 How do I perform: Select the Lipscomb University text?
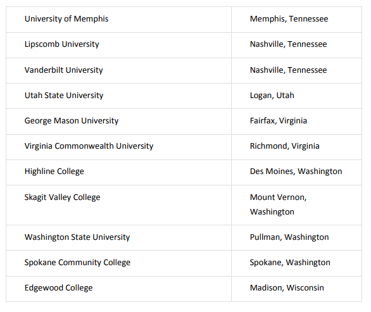[x=62, y=44]
